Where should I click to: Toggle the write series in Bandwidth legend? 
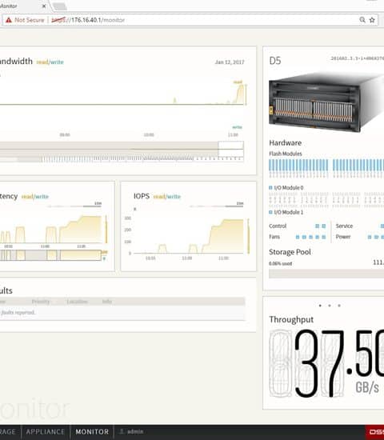pyautogui.click(x=57, y=62)
